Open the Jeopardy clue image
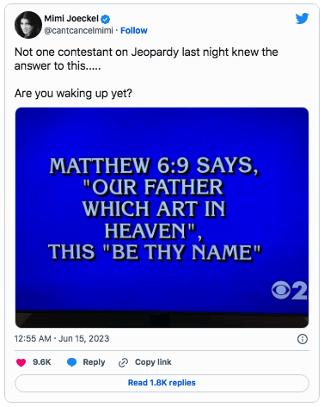The width and height of the screenshot is (324, 407). [x=162, y=218]
